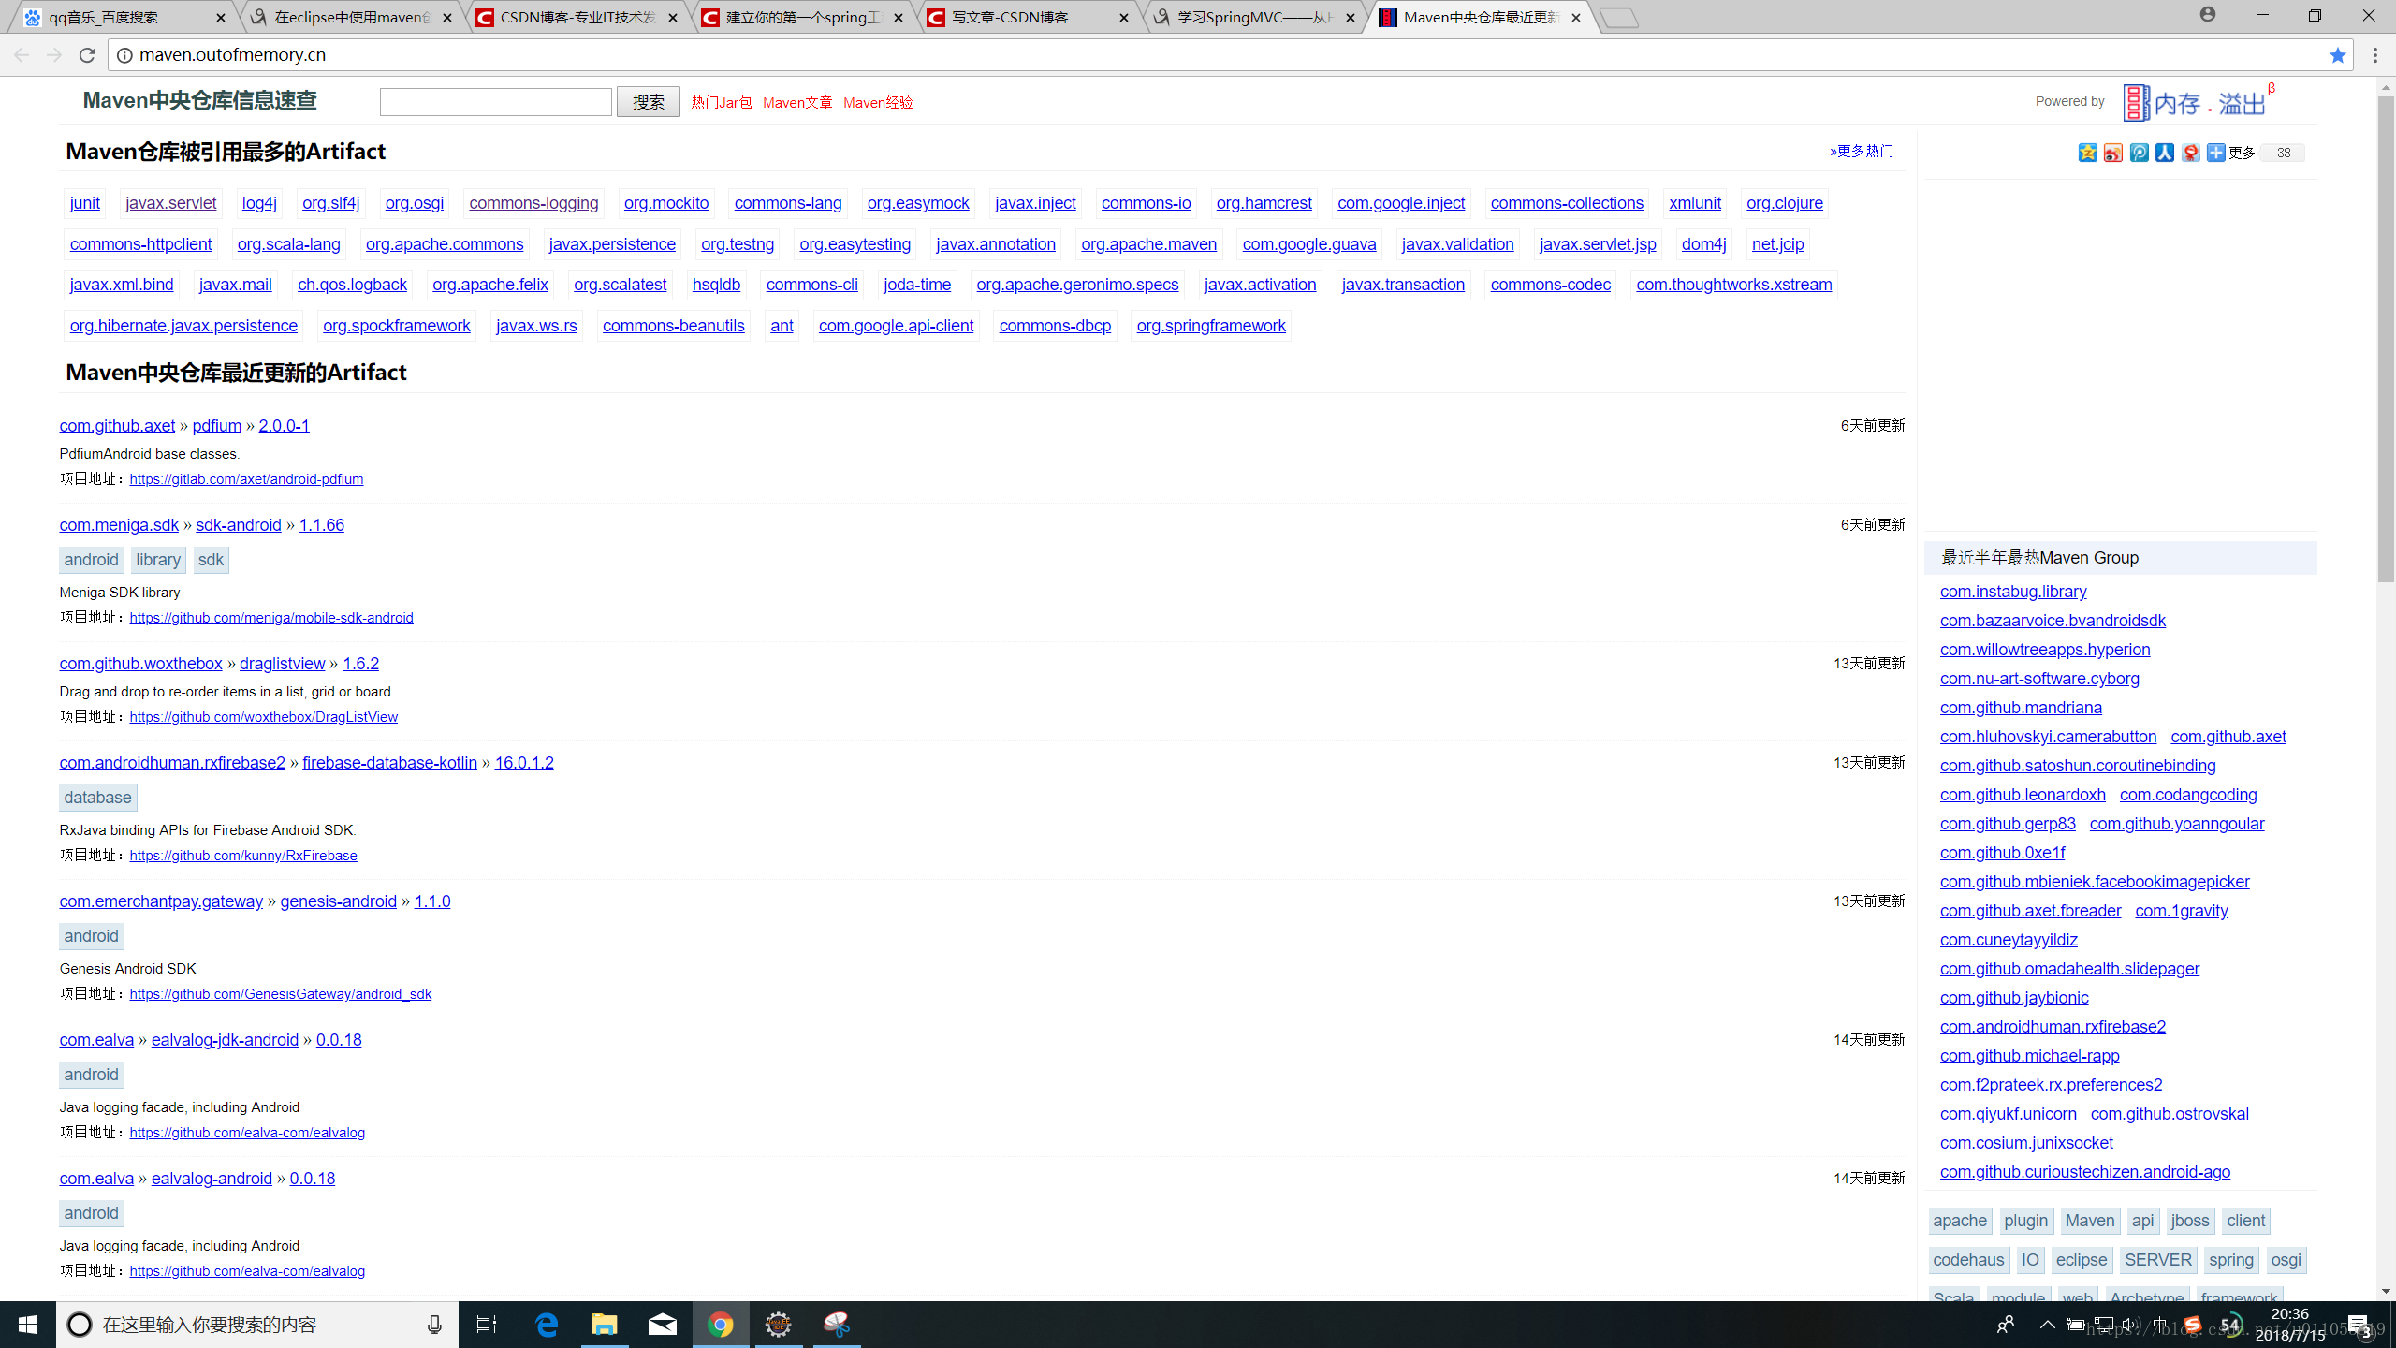Click the Chrome profile avatar icon
Image resolution: width=2396 pixels, height=1348 pixels.
click(x=2208, y=14)
